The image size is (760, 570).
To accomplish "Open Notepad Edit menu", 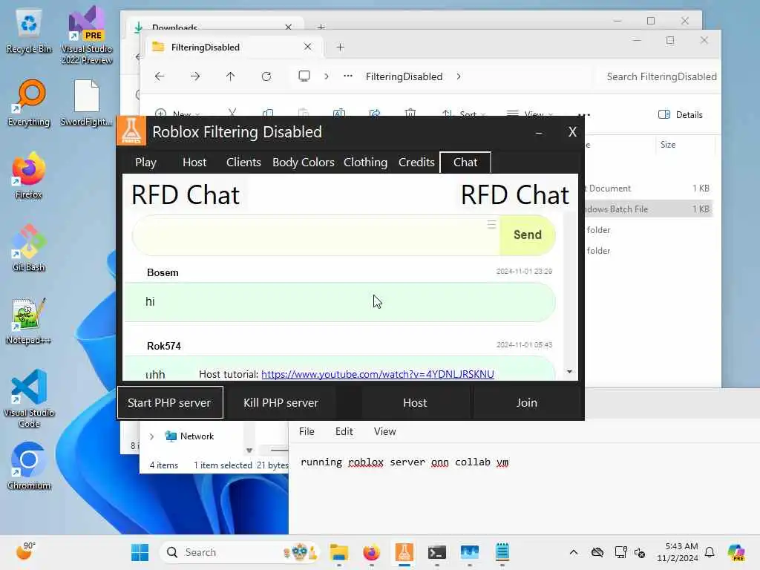I will click(344, 431).
